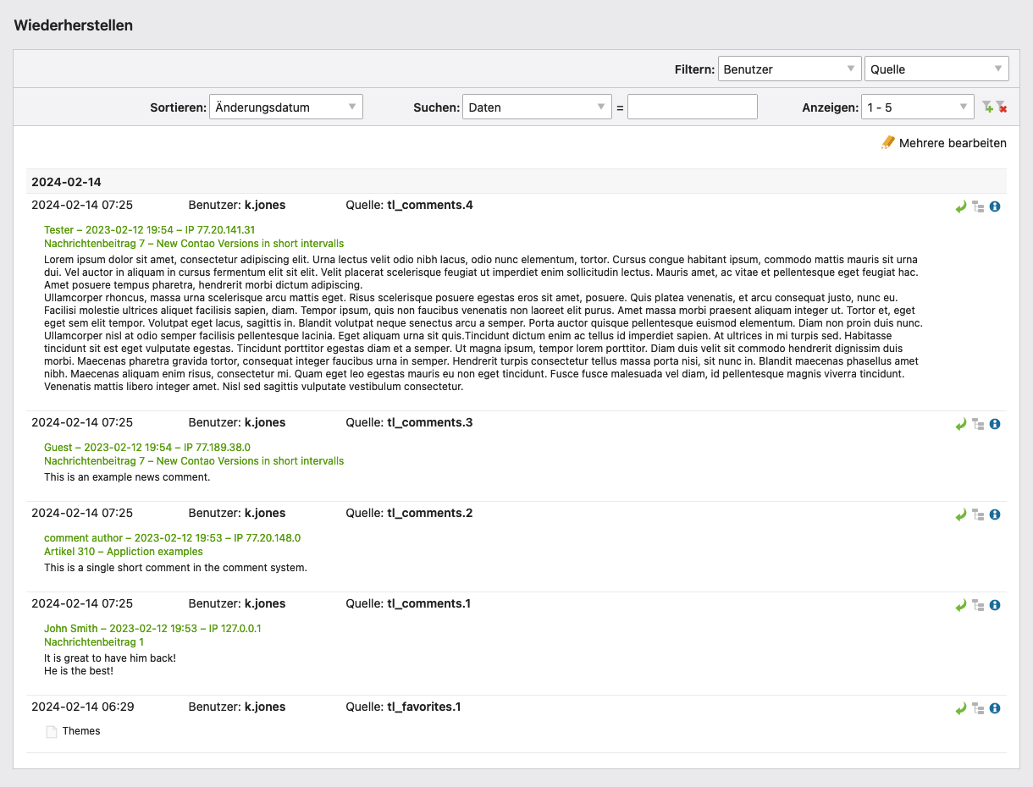Click the 2024-02-14 date group header
This screenshot has width=1033, height=787.
tap(516, 182)
